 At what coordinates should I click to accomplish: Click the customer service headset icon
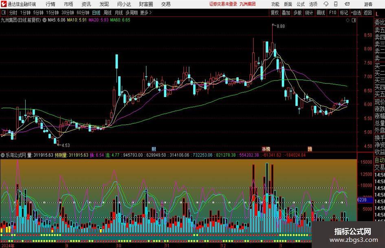point(326,4)
